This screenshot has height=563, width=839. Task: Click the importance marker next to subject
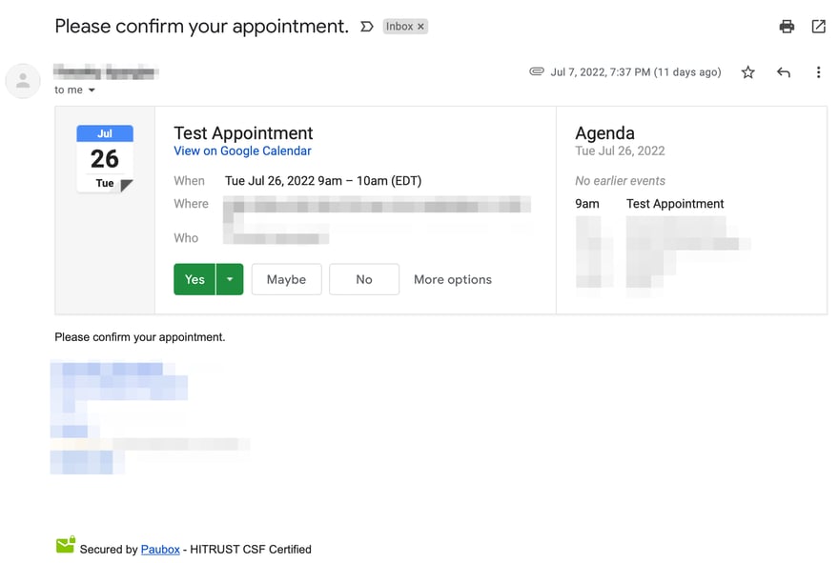(367, 27)
